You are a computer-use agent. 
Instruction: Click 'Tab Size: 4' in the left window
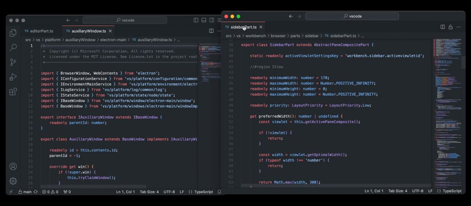coord(149,192)
